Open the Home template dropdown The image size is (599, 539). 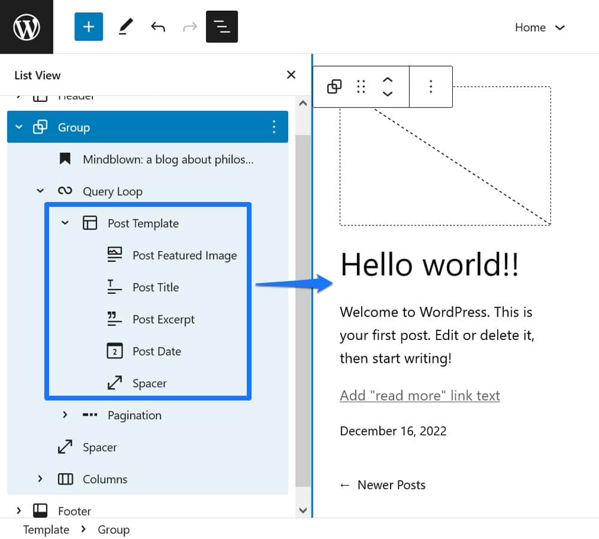[x=539, y=28]
